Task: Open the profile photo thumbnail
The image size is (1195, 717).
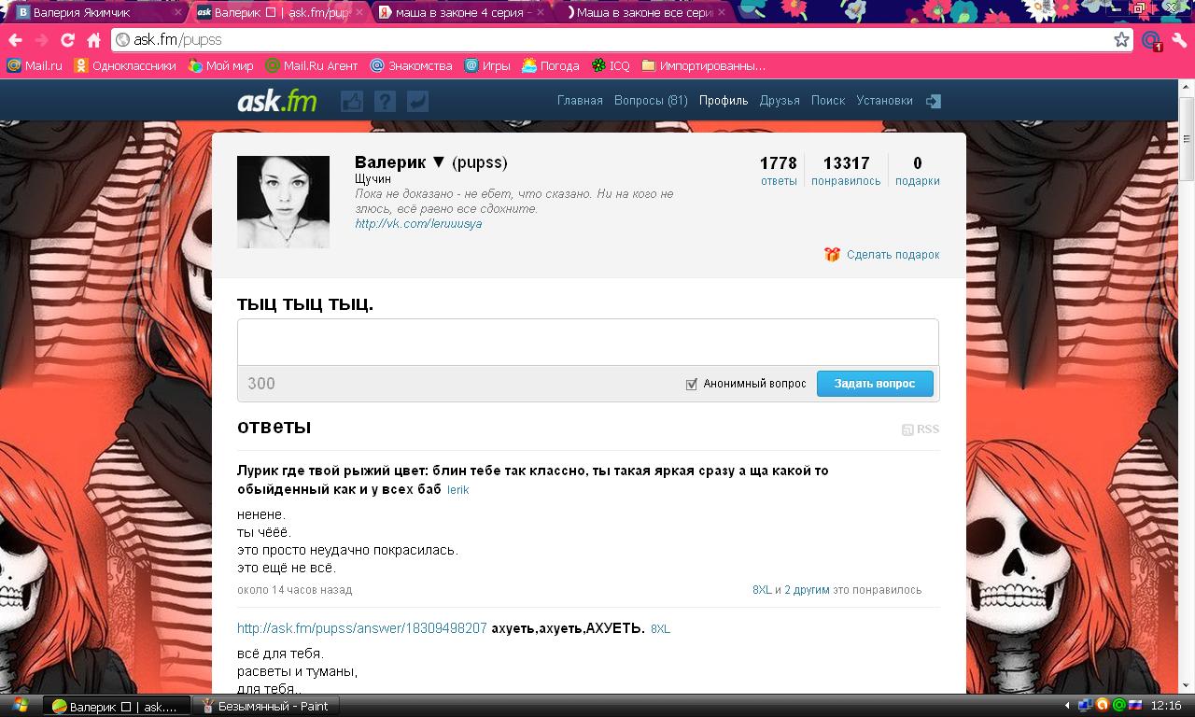Action: coord(283,202)
